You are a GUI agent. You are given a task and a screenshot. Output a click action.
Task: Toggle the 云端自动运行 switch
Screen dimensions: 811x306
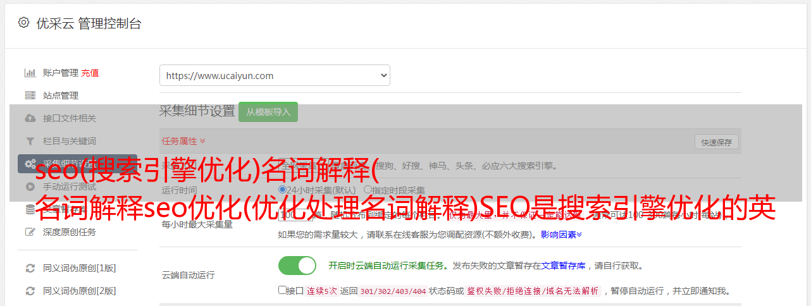297,266
